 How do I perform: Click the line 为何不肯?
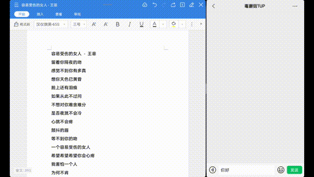60,173
